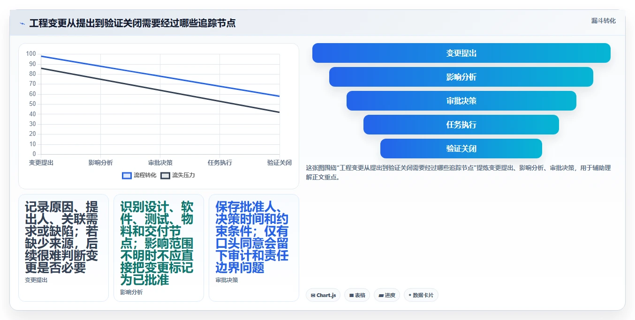Click the dark 流失压力 legend swatch
635x320 pixels.
165,176
